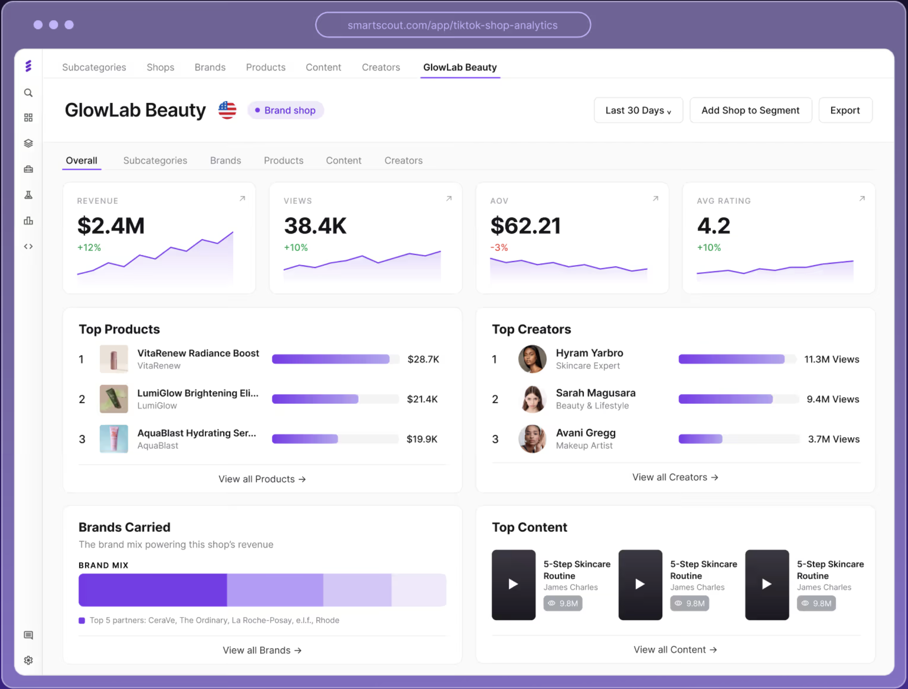Select the GlowLab Beauty top tab
The height and width of the screenshot is (689, 908).
coord(460,67)
